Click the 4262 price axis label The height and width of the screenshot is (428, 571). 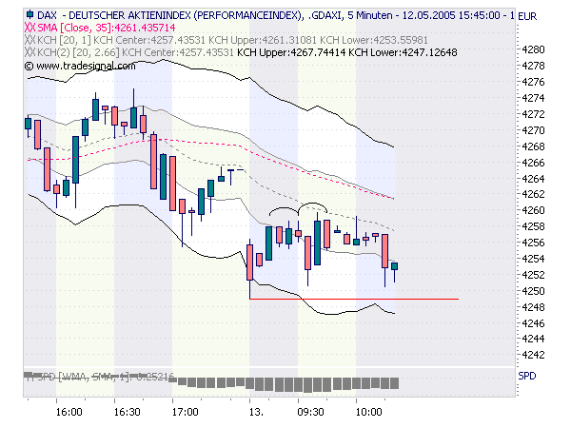coord(533,194)
